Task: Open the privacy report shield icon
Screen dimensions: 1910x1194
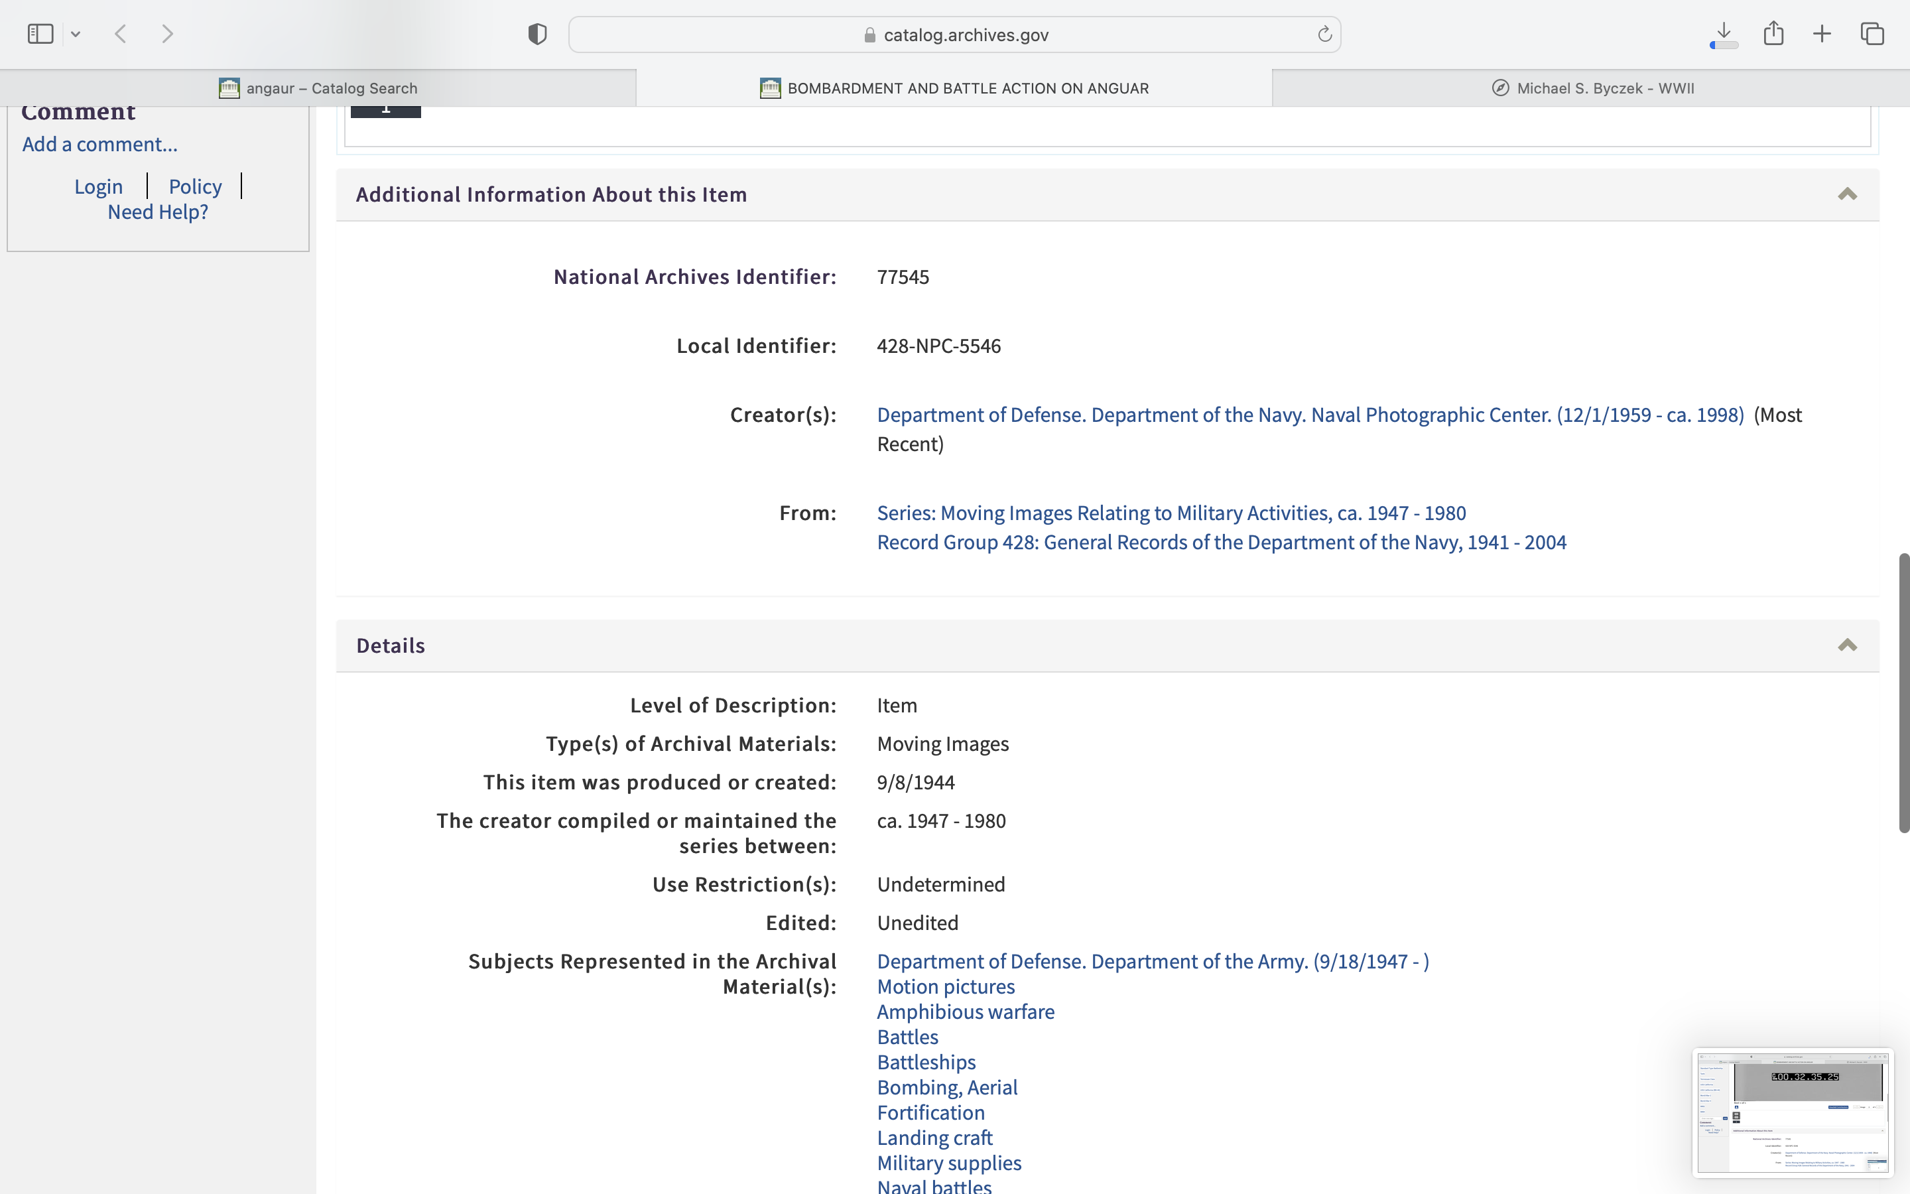Action: [537, 34]
